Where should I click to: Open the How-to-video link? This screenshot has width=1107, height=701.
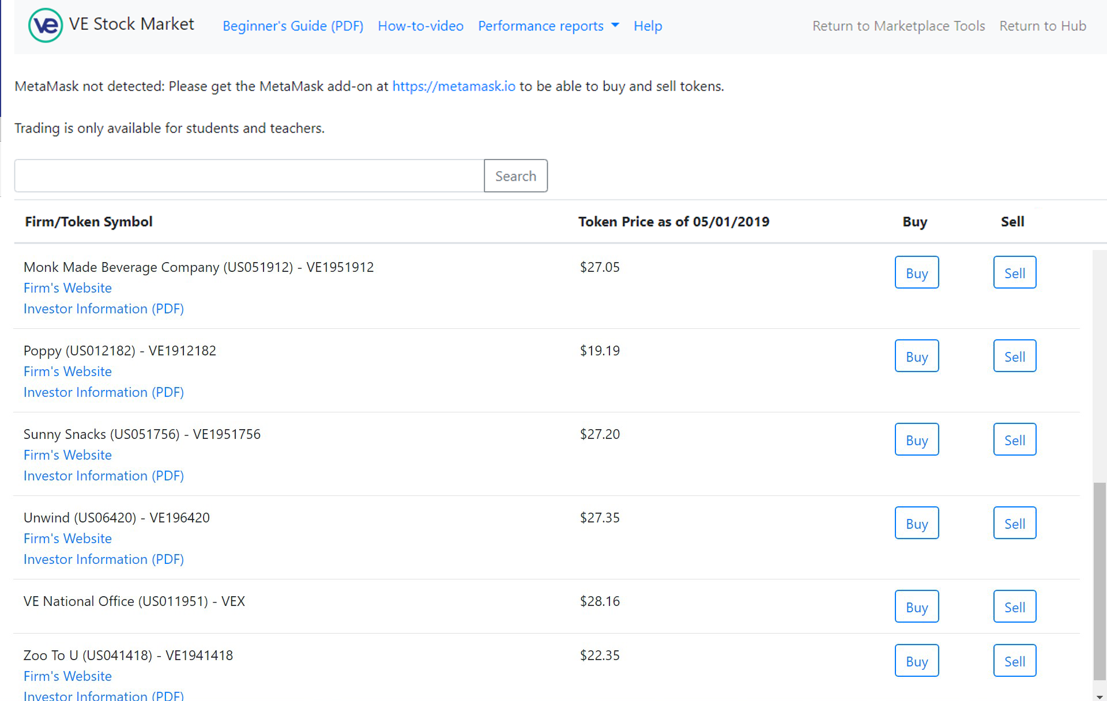[420, 26]
